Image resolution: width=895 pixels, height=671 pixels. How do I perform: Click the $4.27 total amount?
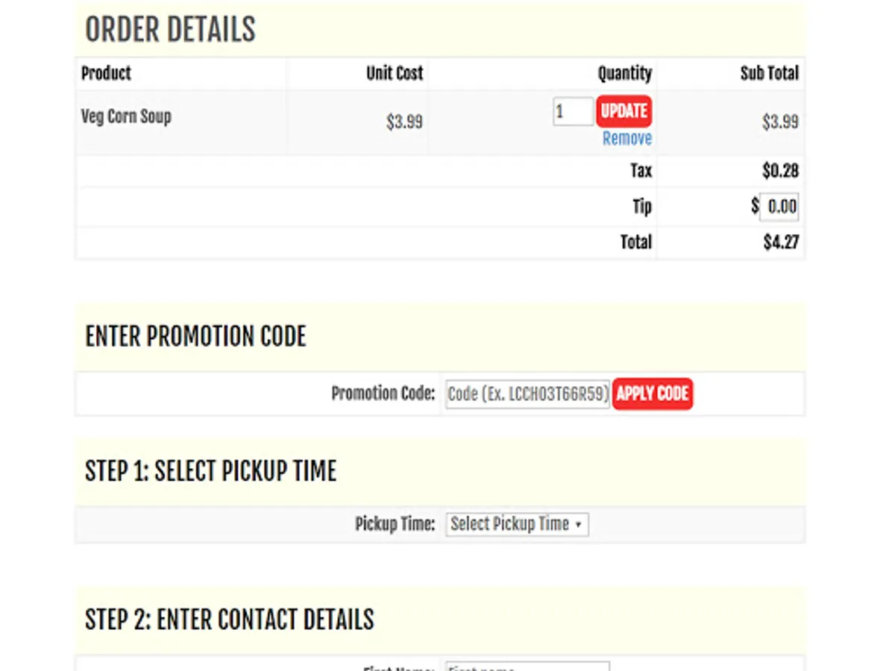point(781,242)
